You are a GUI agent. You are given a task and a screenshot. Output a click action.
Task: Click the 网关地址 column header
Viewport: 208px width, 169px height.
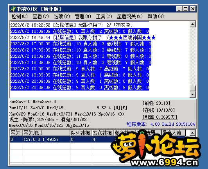point(47,133)
